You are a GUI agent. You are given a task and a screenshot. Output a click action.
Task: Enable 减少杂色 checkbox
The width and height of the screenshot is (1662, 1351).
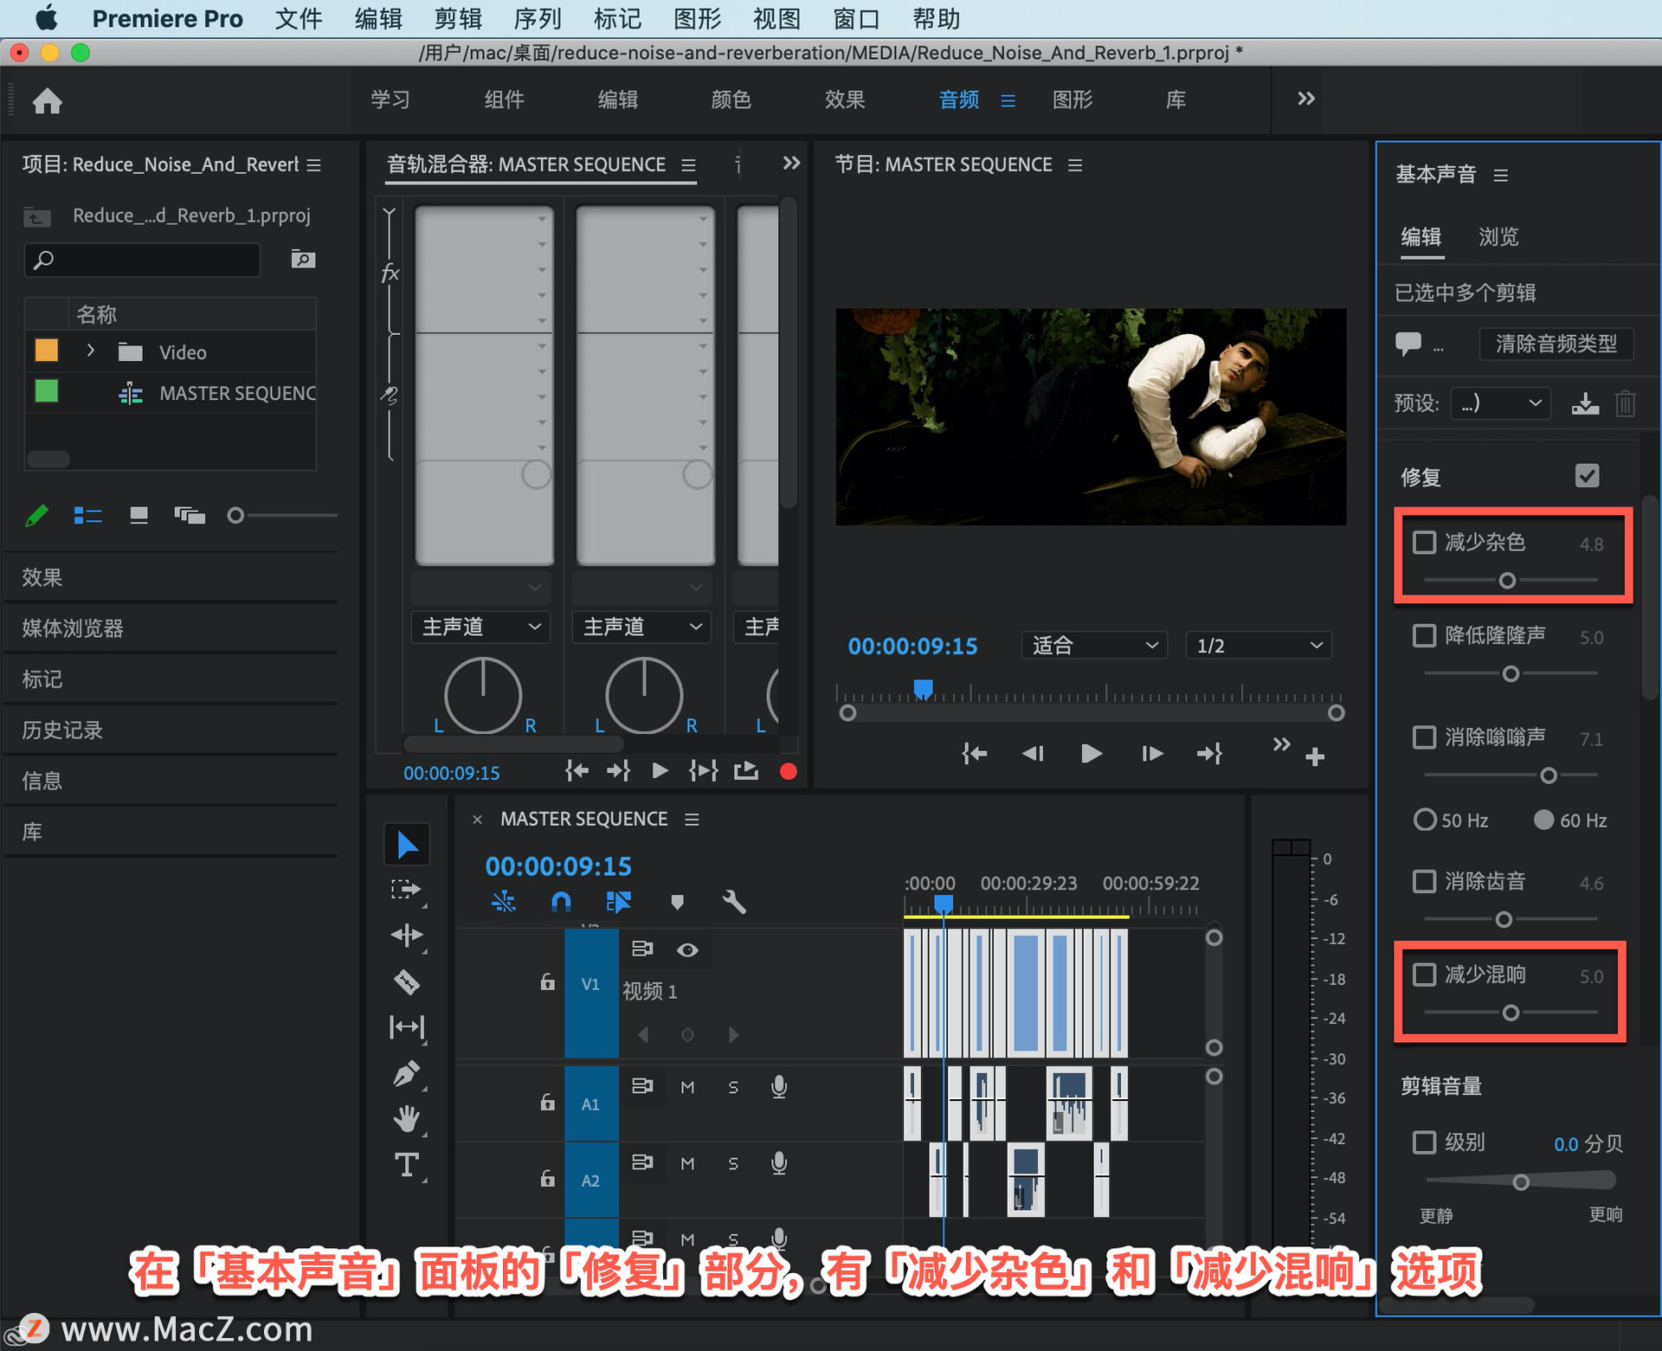click(1423, 543)
